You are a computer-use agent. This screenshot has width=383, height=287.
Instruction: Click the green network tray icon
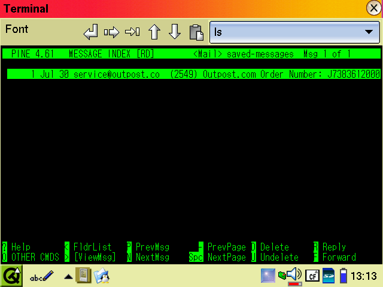pyautogui.click(x=282, y=275)
